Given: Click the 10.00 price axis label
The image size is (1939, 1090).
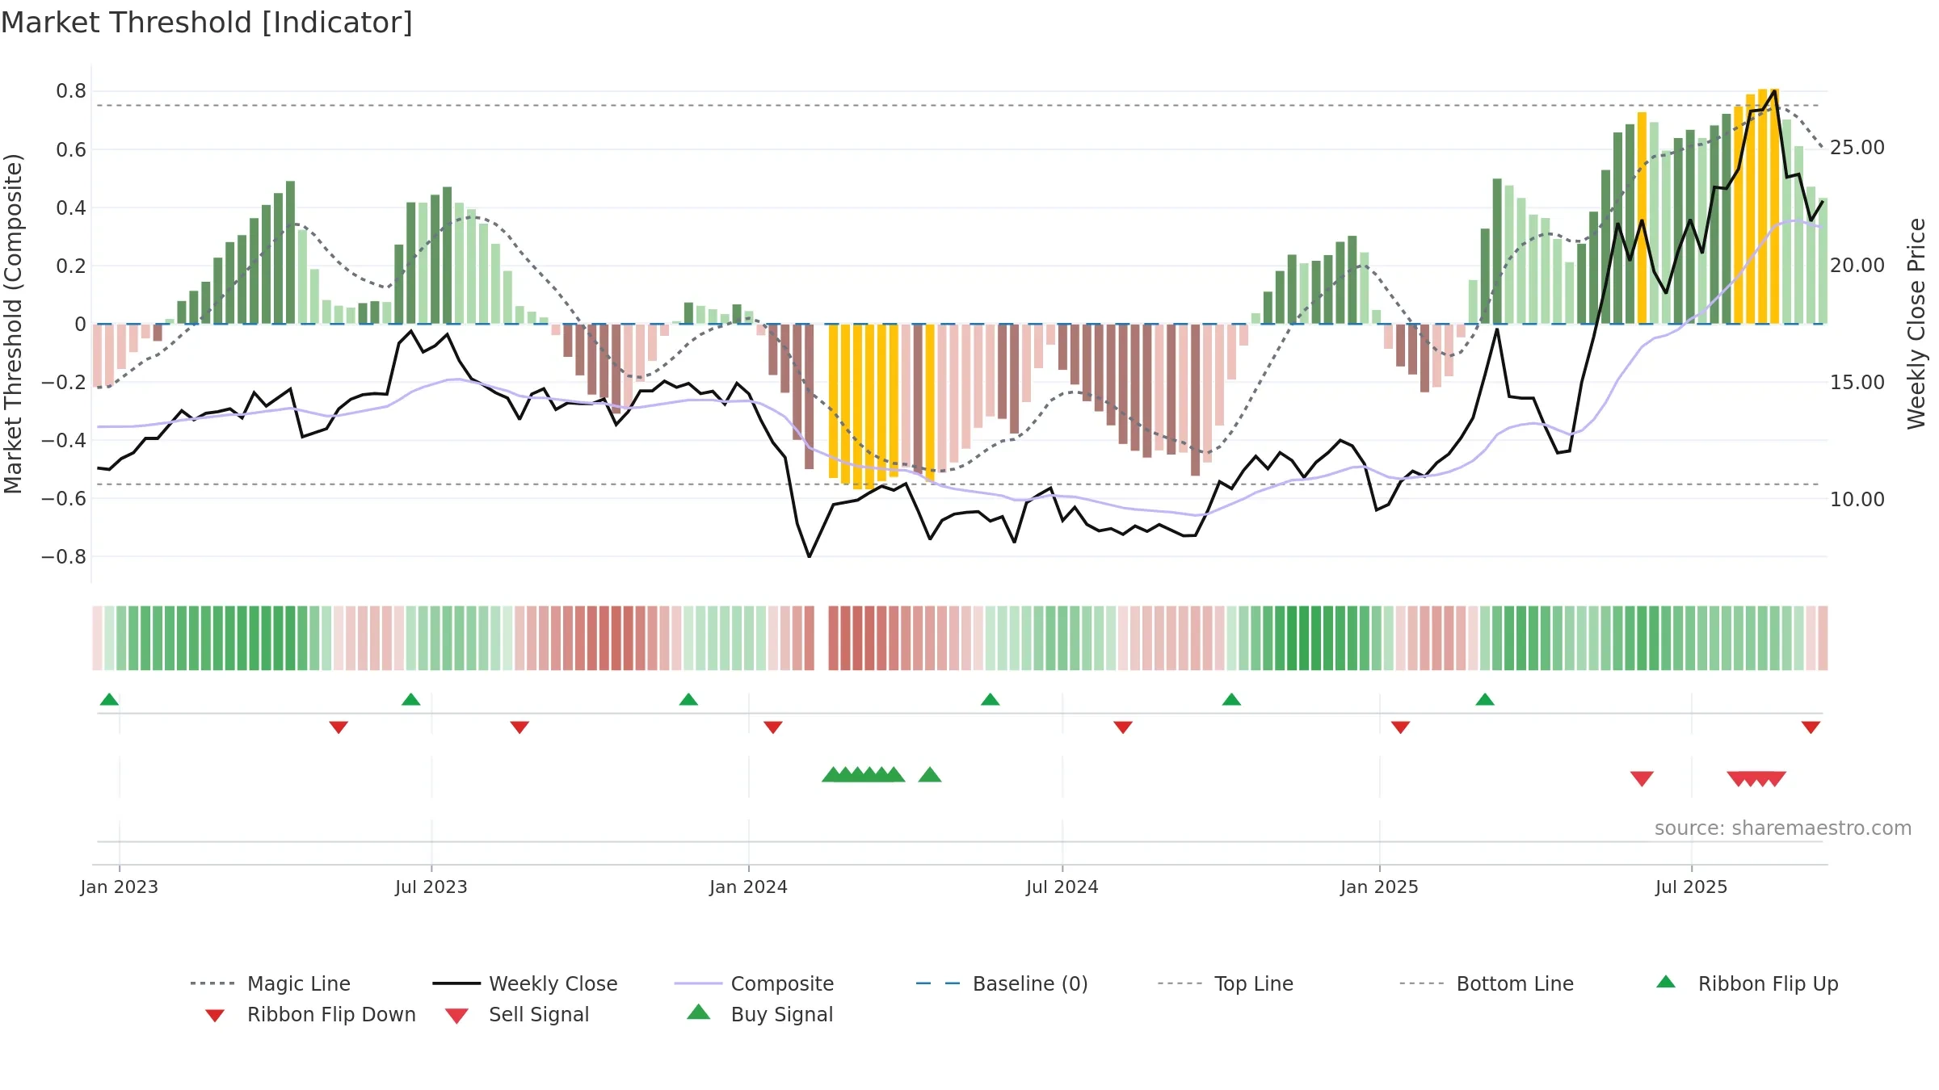Looking at the screenshot, I should [x=1857, y=499].
